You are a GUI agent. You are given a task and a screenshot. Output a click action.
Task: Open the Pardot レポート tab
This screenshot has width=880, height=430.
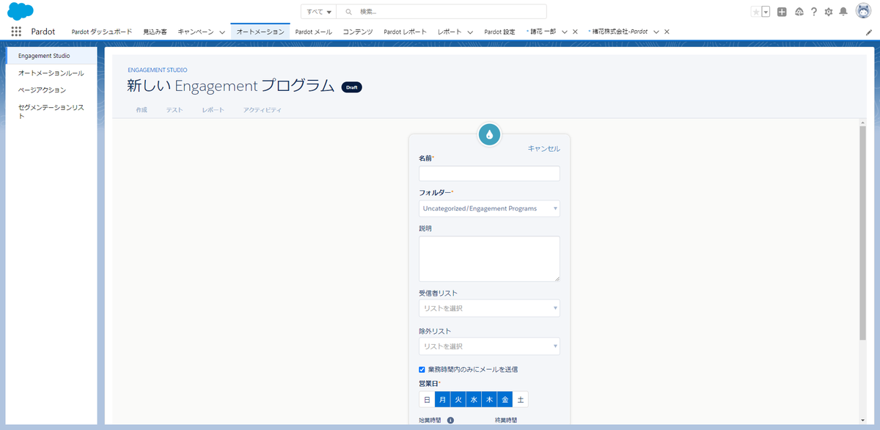point(405,32)
